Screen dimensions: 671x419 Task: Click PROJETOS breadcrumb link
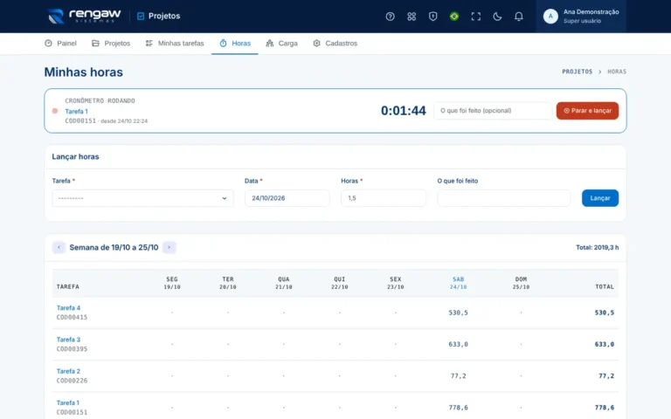tap(577, 72)
